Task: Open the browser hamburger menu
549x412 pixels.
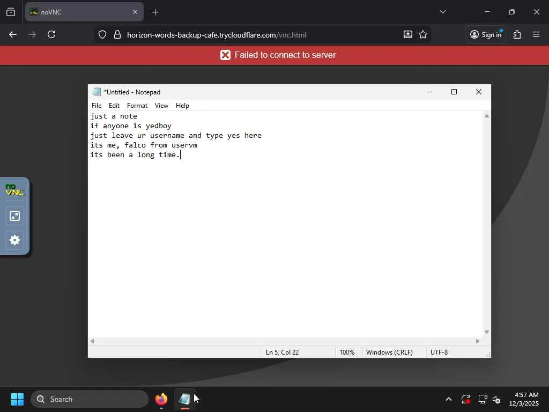Action: click(x=536, y=34)
